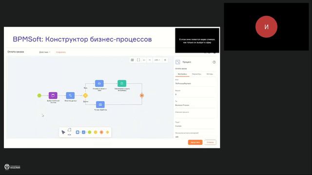Viewport: 312px width, 175px height.
Task: Edit the process code name field
Action: (x=195, y=84)
